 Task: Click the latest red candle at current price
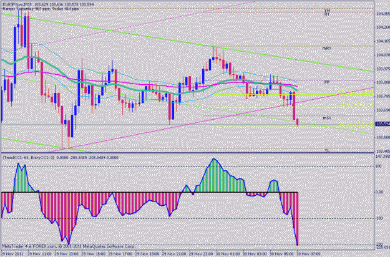click(x=297, y=122)
